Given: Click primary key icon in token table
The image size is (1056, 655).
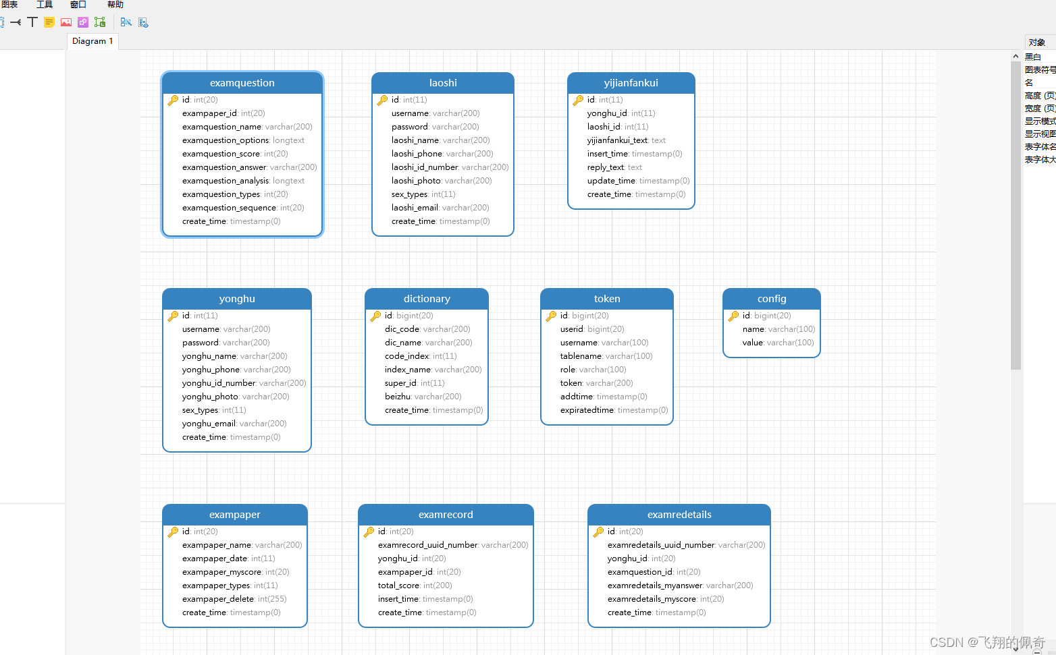Looking at the screenshot, I should tap(551, 316).
